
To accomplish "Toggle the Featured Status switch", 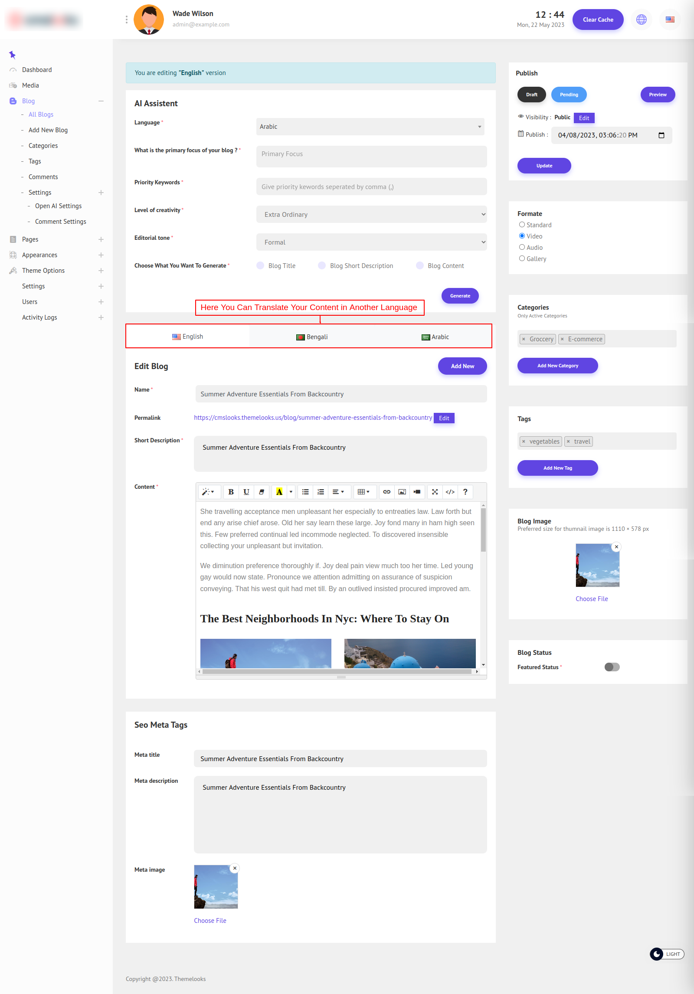I will point(612,667).
